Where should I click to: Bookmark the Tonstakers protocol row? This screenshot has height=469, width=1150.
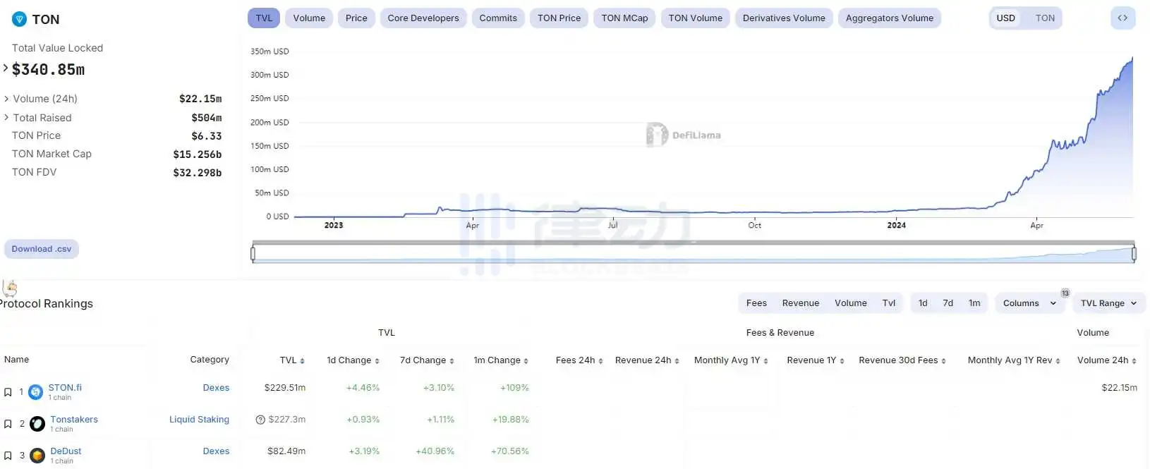click(8, 424)
